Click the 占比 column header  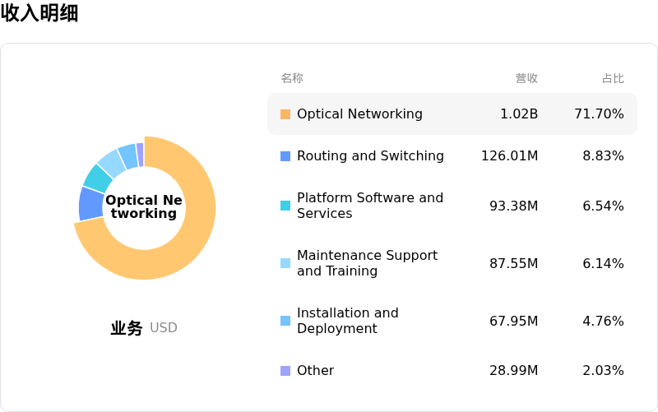coord(613,78)
